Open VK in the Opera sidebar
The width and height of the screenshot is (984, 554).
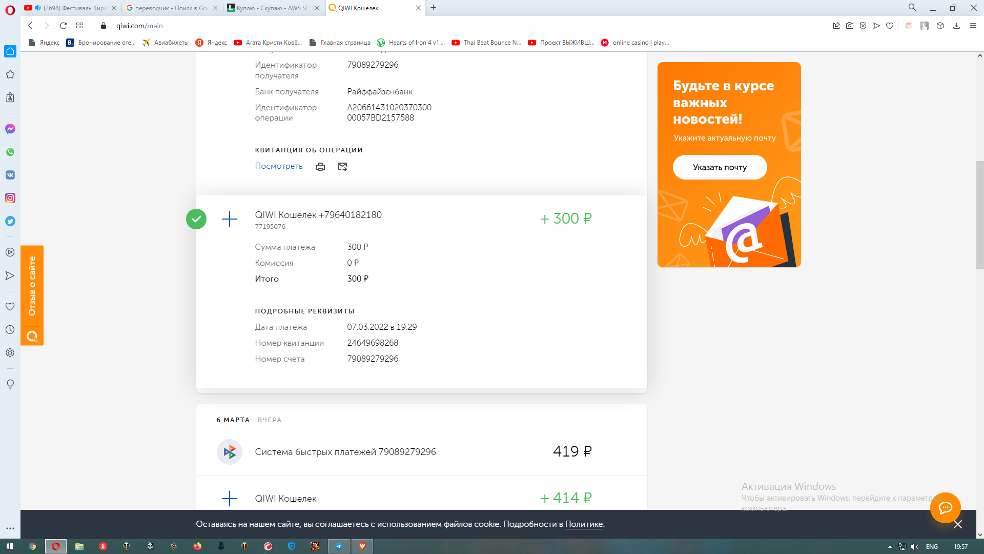(x=10, y=175)
